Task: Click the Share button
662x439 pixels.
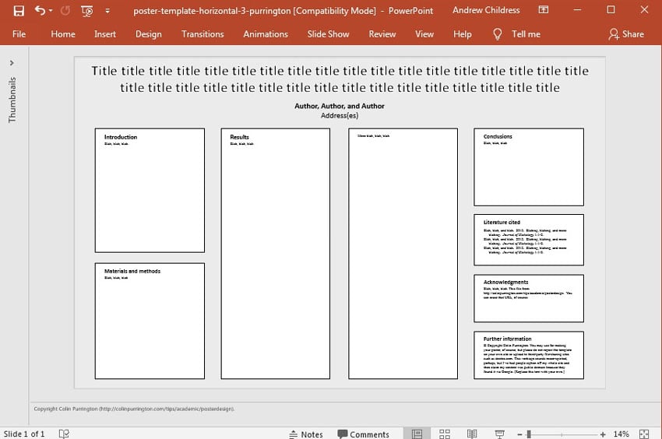Action: (626, 34)
